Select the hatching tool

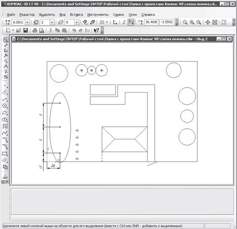tap(5, 160)
